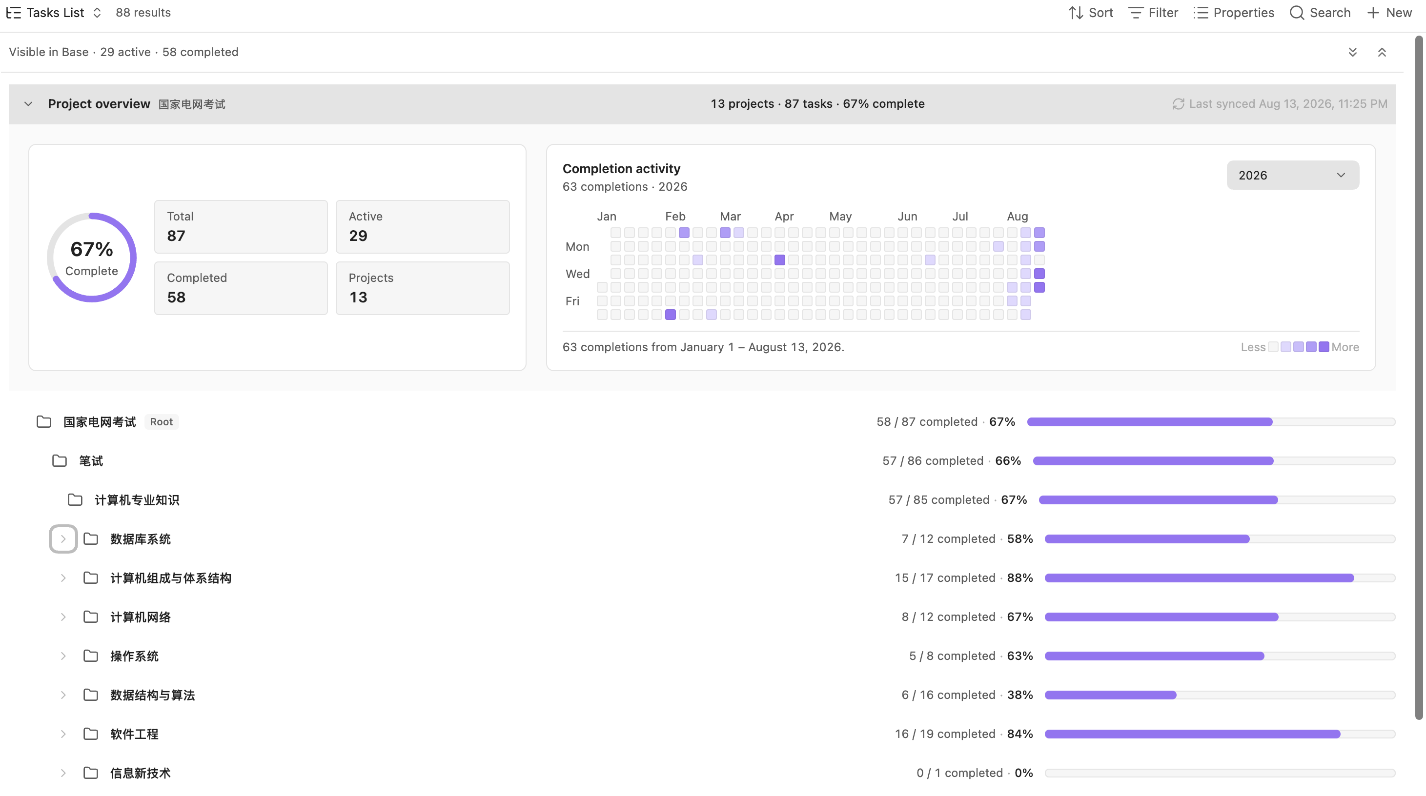1426x796 pixels.
Task: Click the folder icon beside 数据结构与算法
Action: point(90,695)
